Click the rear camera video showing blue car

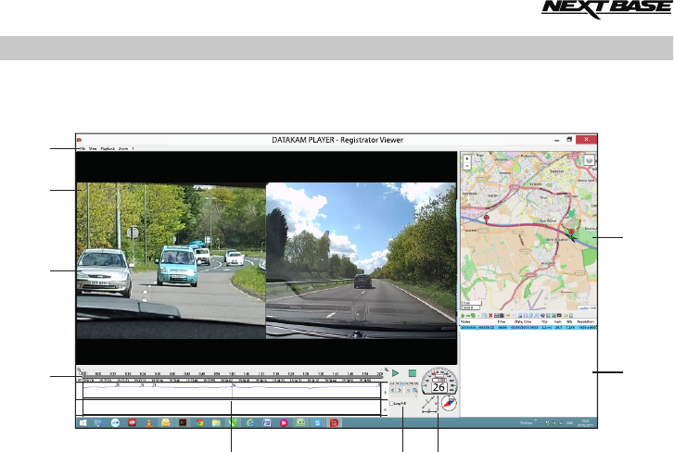pyautogui.click(x=172, y=261)
